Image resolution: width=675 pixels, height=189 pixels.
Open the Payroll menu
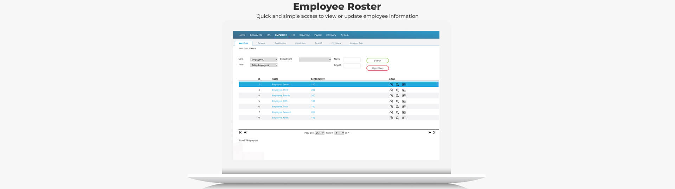[318, 35]
